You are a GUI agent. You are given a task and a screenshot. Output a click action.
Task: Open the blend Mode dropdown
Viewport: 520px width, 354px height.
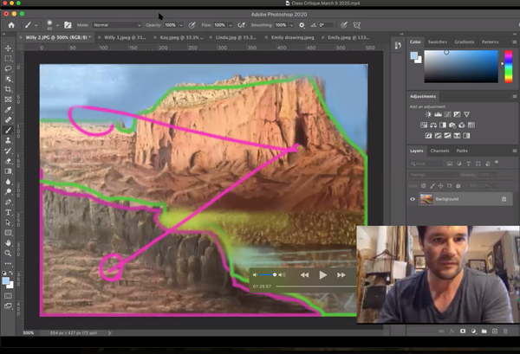(115, 26)
